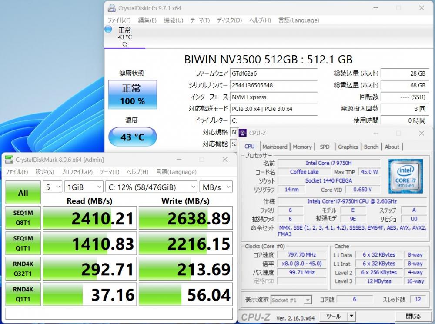Image resolution: width=435 pixels, height=324 pixels.
Task: Open the MB/s unit dropdown
Action: (216, 187)
